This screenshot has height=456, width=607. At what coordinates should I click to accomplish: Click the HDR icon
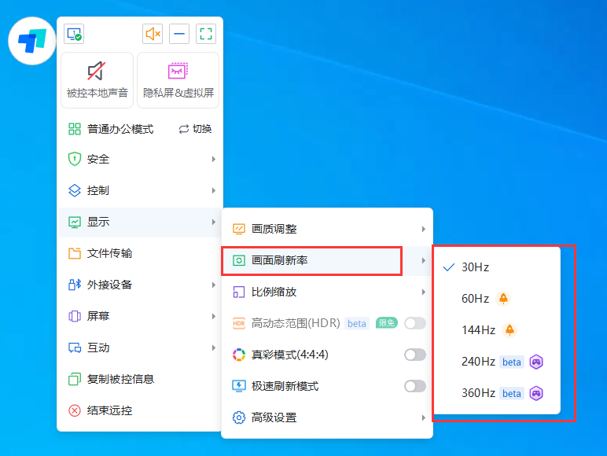coord(239,323)
